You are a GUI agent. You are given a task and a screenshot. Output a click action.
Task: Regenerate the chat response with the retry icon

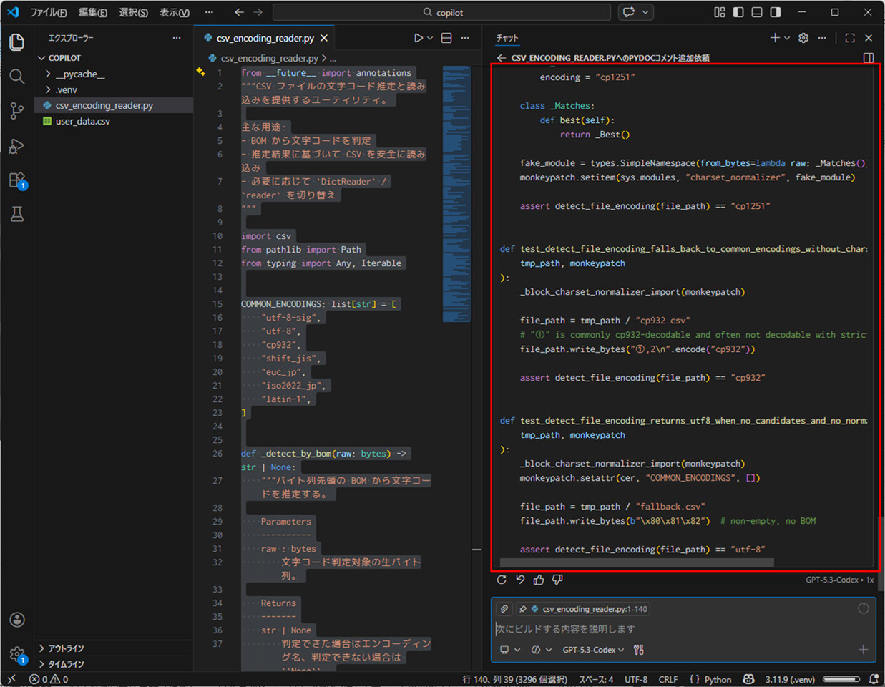click(502, 580)
